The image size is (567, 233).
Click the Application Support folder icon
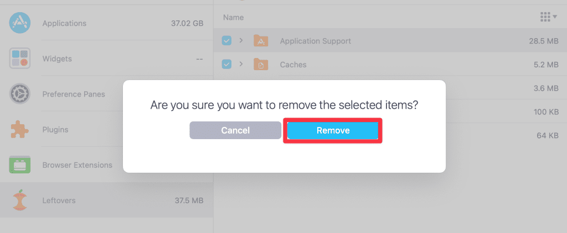261,41
